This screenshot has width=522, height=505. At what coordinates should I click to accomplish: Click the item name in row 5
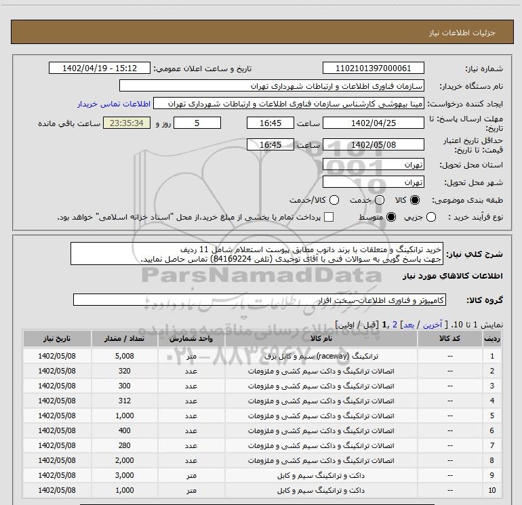tap(321, 416)
